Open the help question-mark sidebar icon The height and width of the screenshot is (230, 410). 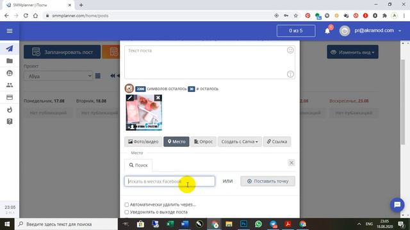[10, 121]
